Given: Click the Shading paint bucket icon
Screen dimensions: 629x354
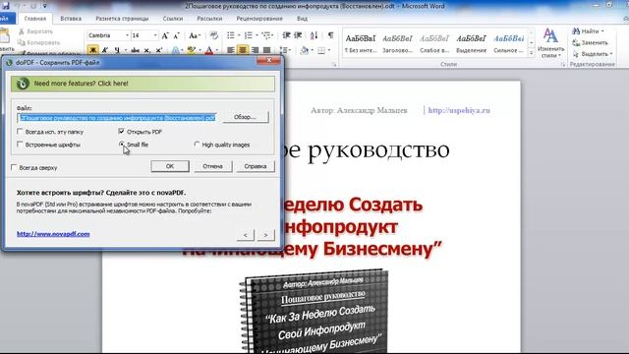Looking at the screenshot, I should click(x=304, y=50).
